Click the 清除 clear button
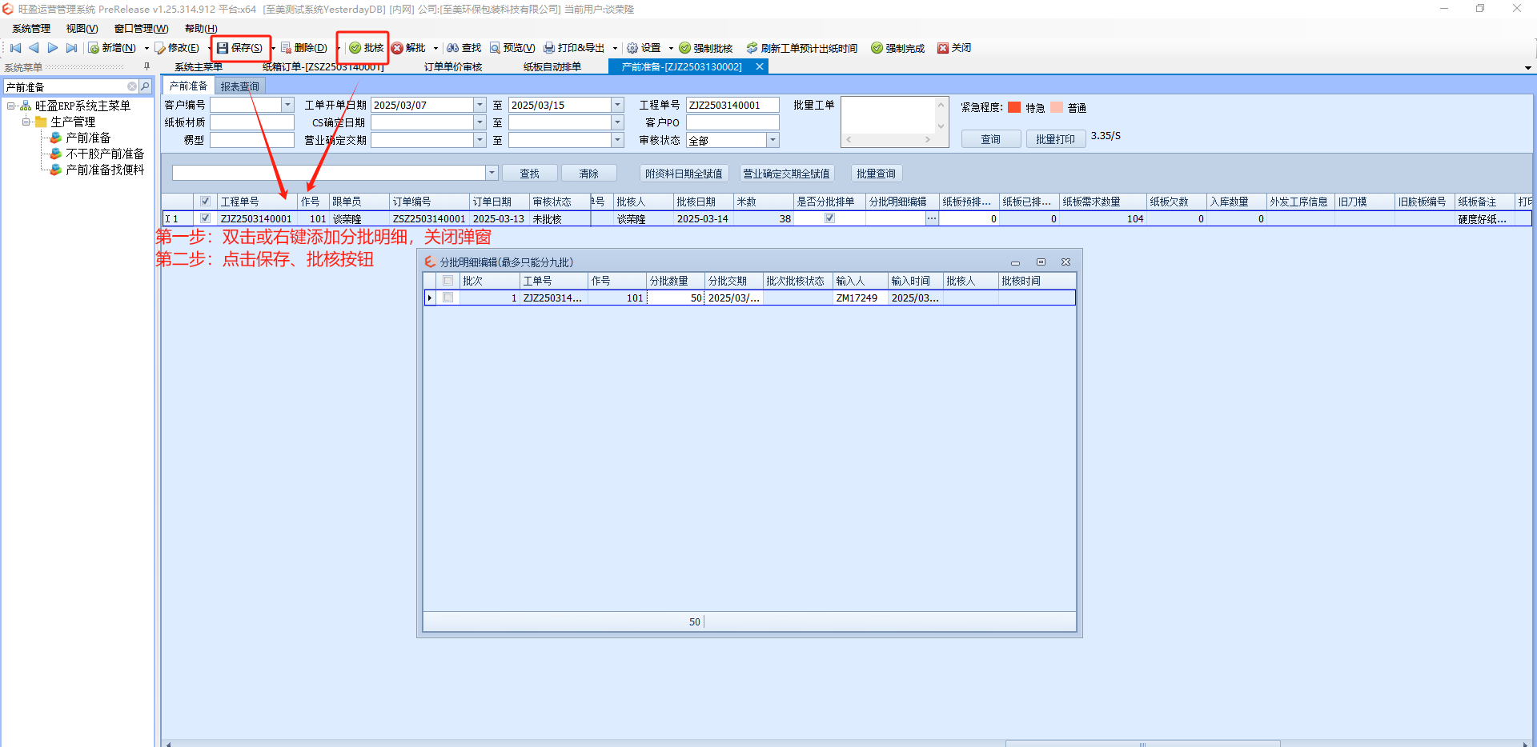 click(589, 174)
